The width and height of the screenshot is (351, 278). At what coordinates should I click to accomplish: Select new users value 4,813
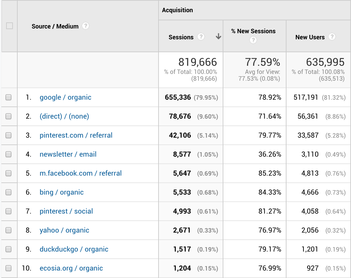point(310,173)
